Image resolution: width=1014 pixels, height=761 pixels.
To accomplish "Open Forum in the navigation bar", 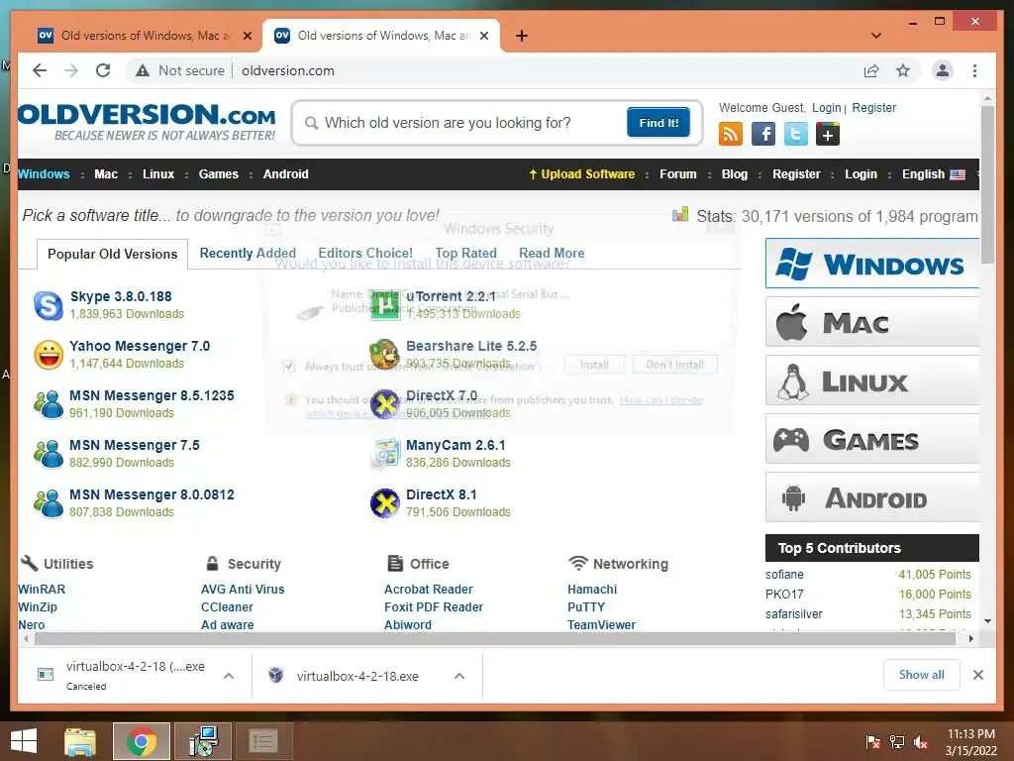I will click(677, 174).
